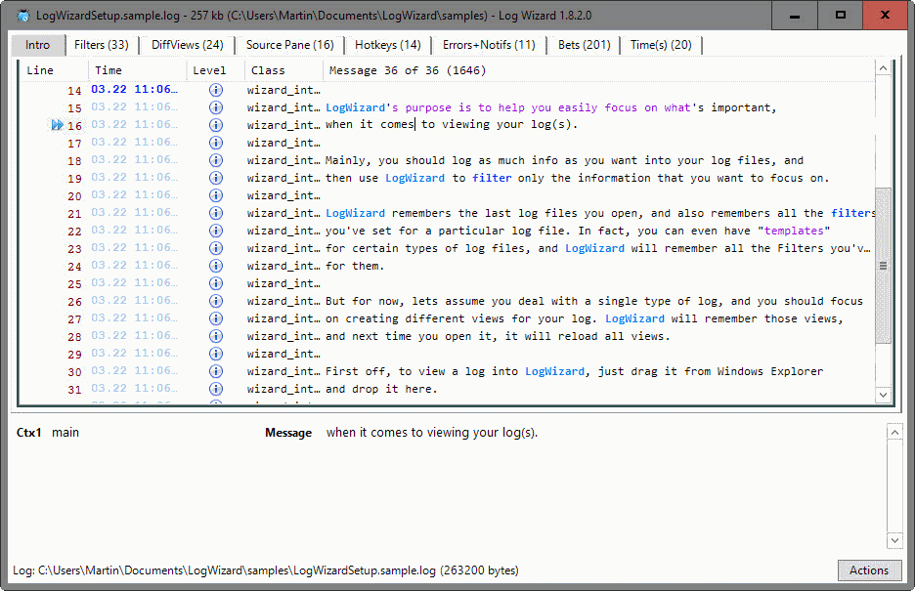Click the info level icon on line 18
The width and height of the screenshot is (915, 591).
click(216, 160)
